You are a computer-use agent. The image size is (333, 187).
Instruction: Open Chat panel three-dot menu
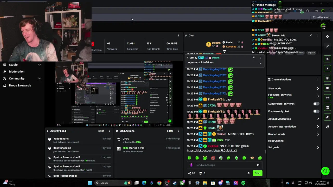[262, 36]
